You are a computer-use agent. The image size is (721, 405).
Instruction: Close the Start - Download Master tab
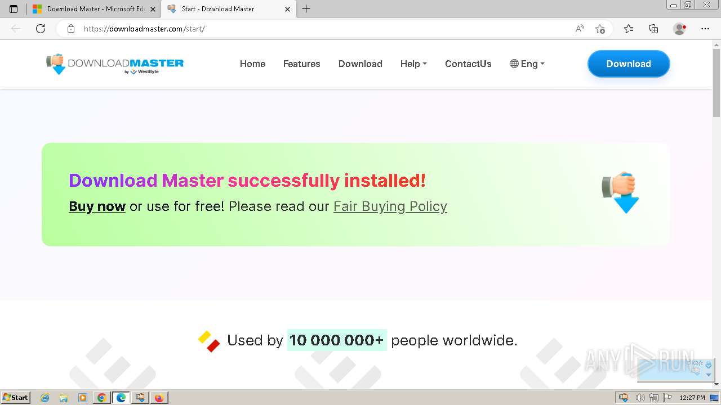(x=287, y=9)
